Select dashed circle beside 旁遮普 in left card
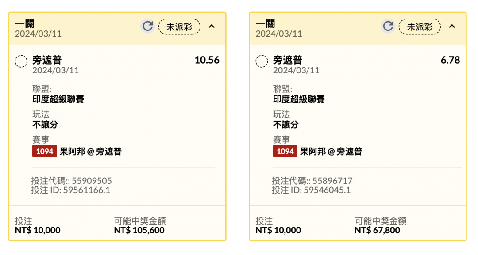The width and height of the screenshot is (478, 255). tap(21, 61)
